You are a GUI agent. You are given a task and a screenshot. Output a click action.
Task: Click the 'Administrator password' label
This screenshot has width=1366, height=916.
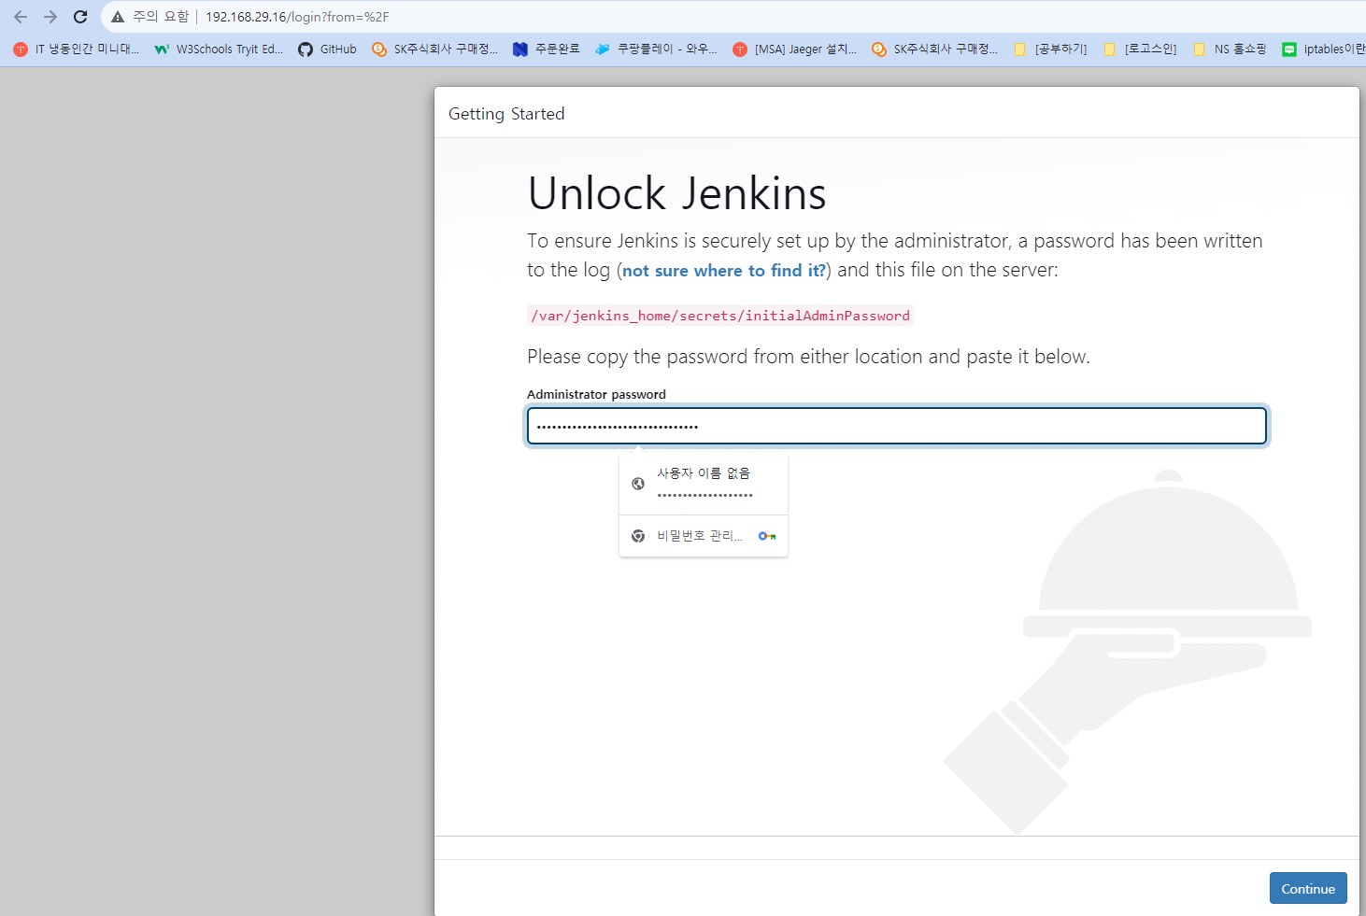tap(596, 394)
